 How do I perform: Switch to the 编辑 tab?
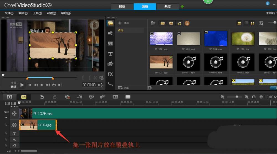pos(145,7)
